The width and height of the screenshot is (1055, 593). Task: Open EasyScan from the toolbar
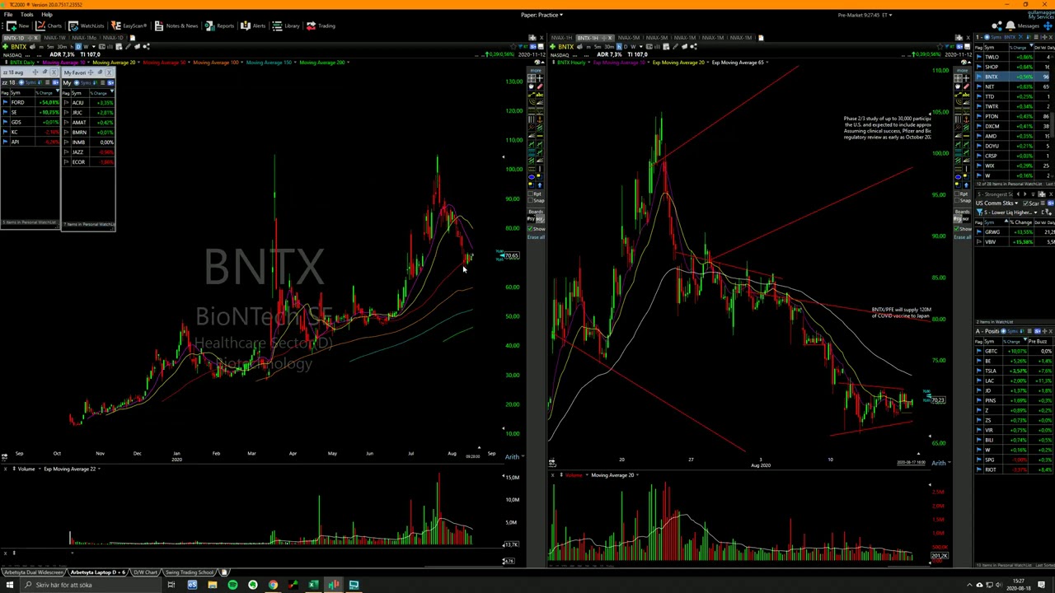point(129,26)
